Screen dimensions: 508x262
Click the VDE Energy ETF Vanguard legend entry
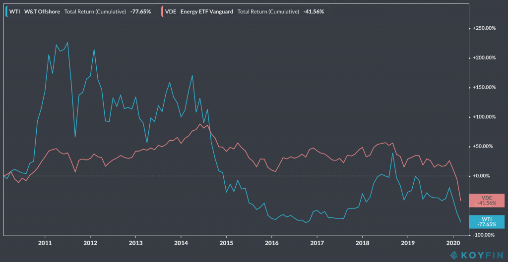[x=245, y=12]
